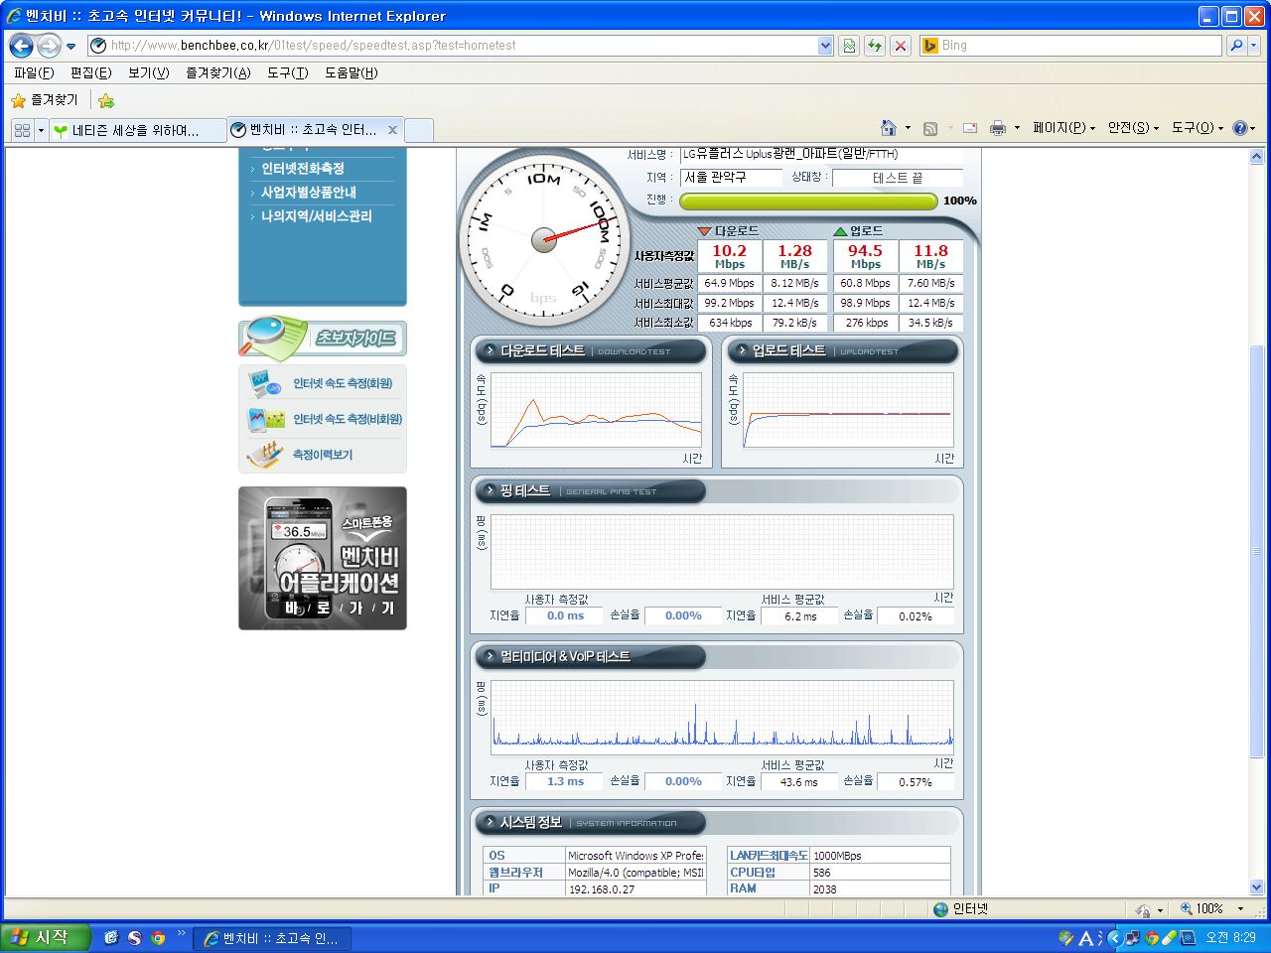Image resolution: width=1271 pixels, height=953 pixels.
Task: Open the 도움말(H) menu
Action: coord(352,72)
